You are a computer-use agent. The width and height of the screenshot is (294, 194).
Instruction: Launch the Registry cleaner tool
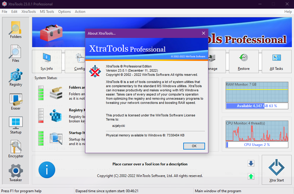point(16,77)
